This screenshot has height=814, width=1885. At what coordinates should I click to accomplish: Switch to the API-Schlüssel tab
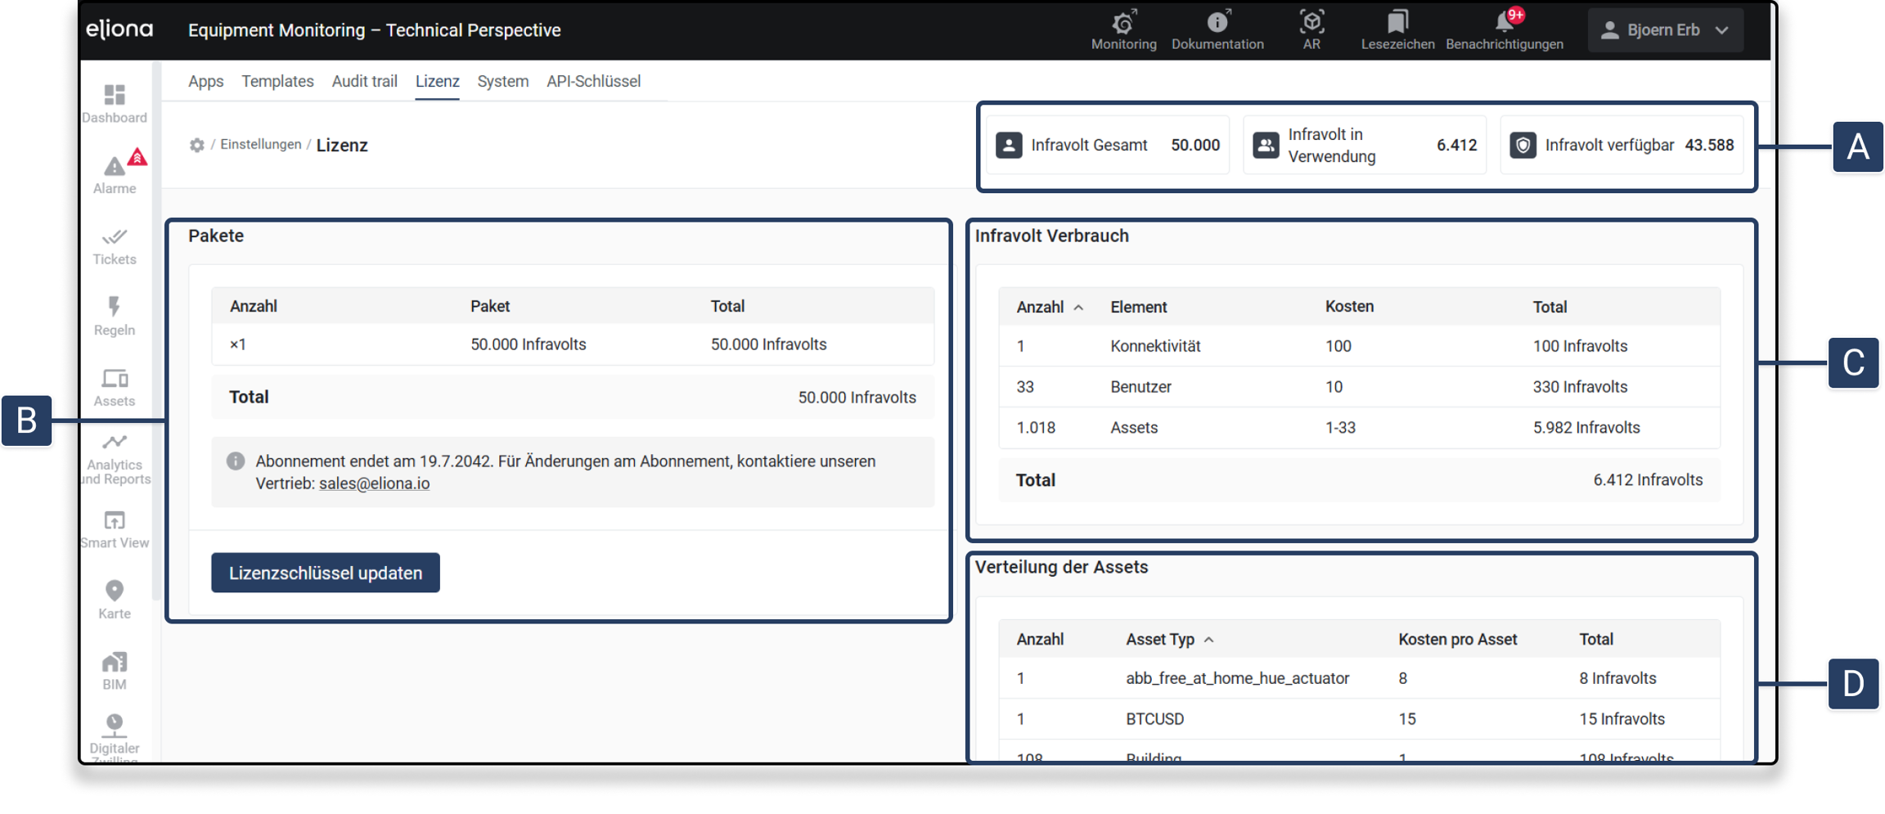(x=593, y=82)
